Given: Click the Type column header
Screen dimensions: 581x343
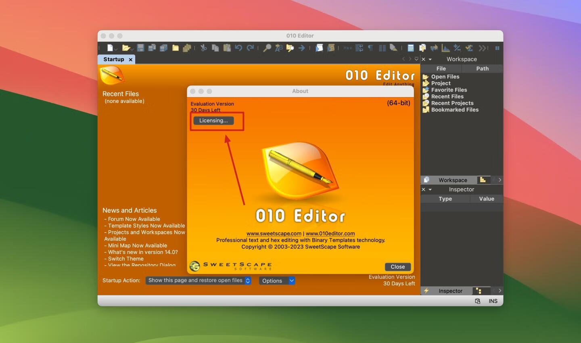Looking at the screenshot, I should pyautogui.click(x=445, y=199).
